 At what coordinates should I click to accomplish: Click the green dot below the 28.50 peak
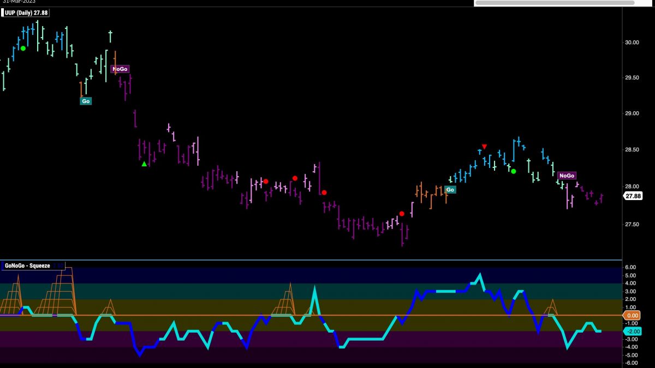coord(513,171)
